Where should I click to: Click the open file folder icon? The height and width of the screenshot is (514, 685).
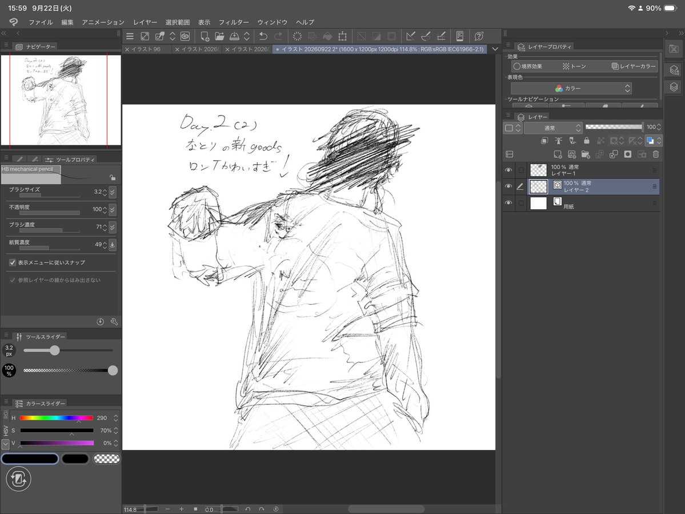click(219, 36)
